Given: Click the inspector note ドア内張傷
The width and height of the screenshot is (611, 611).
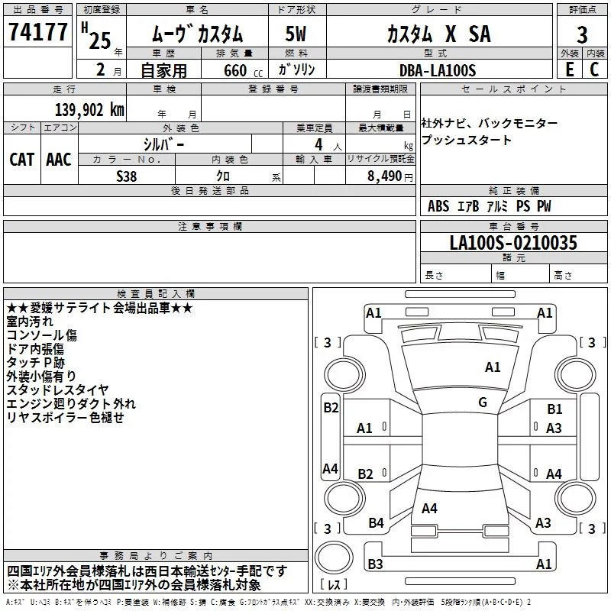Looking at the screenshot, I should pos(35,349).
